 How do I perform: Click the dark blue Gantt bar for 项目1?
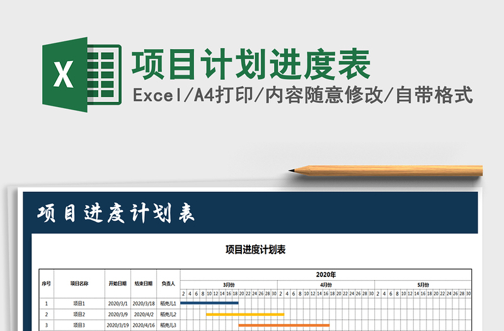210,303
